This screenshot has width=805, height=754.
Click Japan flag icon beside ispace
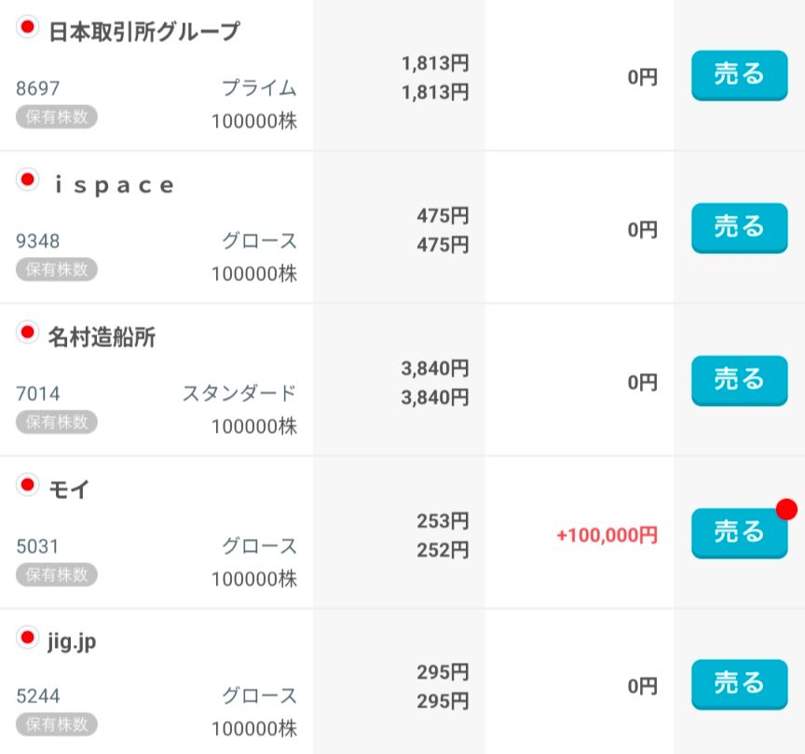click(x=27, y=180)
